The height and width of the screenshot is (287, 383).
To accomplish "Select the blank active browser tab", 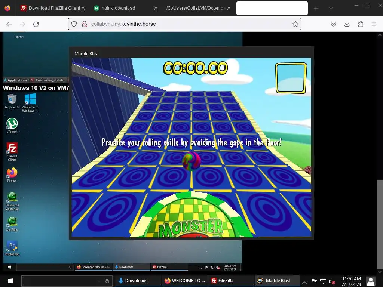I will coord(272,8).
